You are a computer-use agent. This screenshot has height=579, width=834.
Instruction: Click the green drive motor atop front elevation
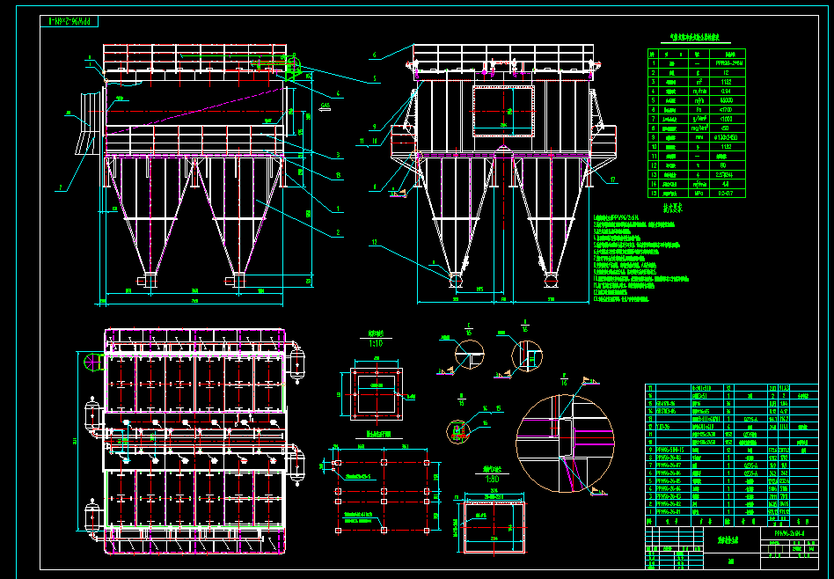click(x=292, y=66)
